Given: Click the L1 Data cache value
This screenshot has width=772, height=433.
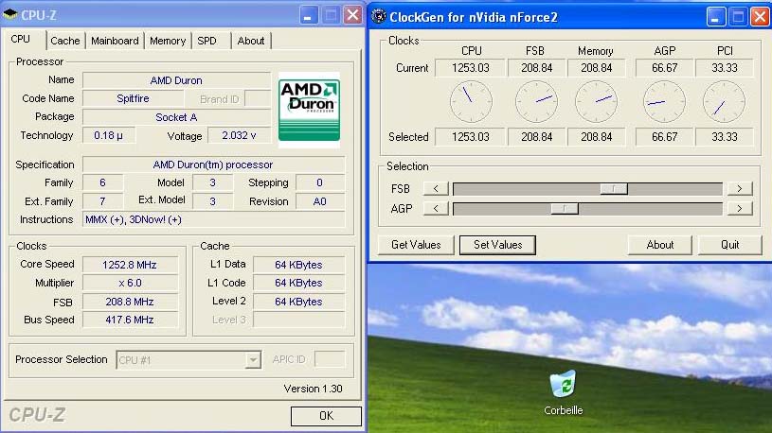Looking at the screenshot, I should click(x=299, y=265).
